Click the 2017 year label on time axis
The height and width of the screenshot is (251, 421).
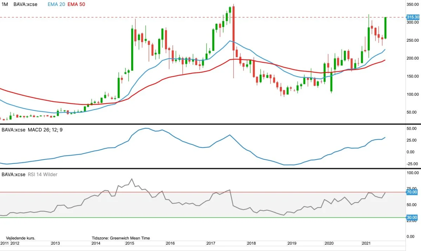click(211, 243)
